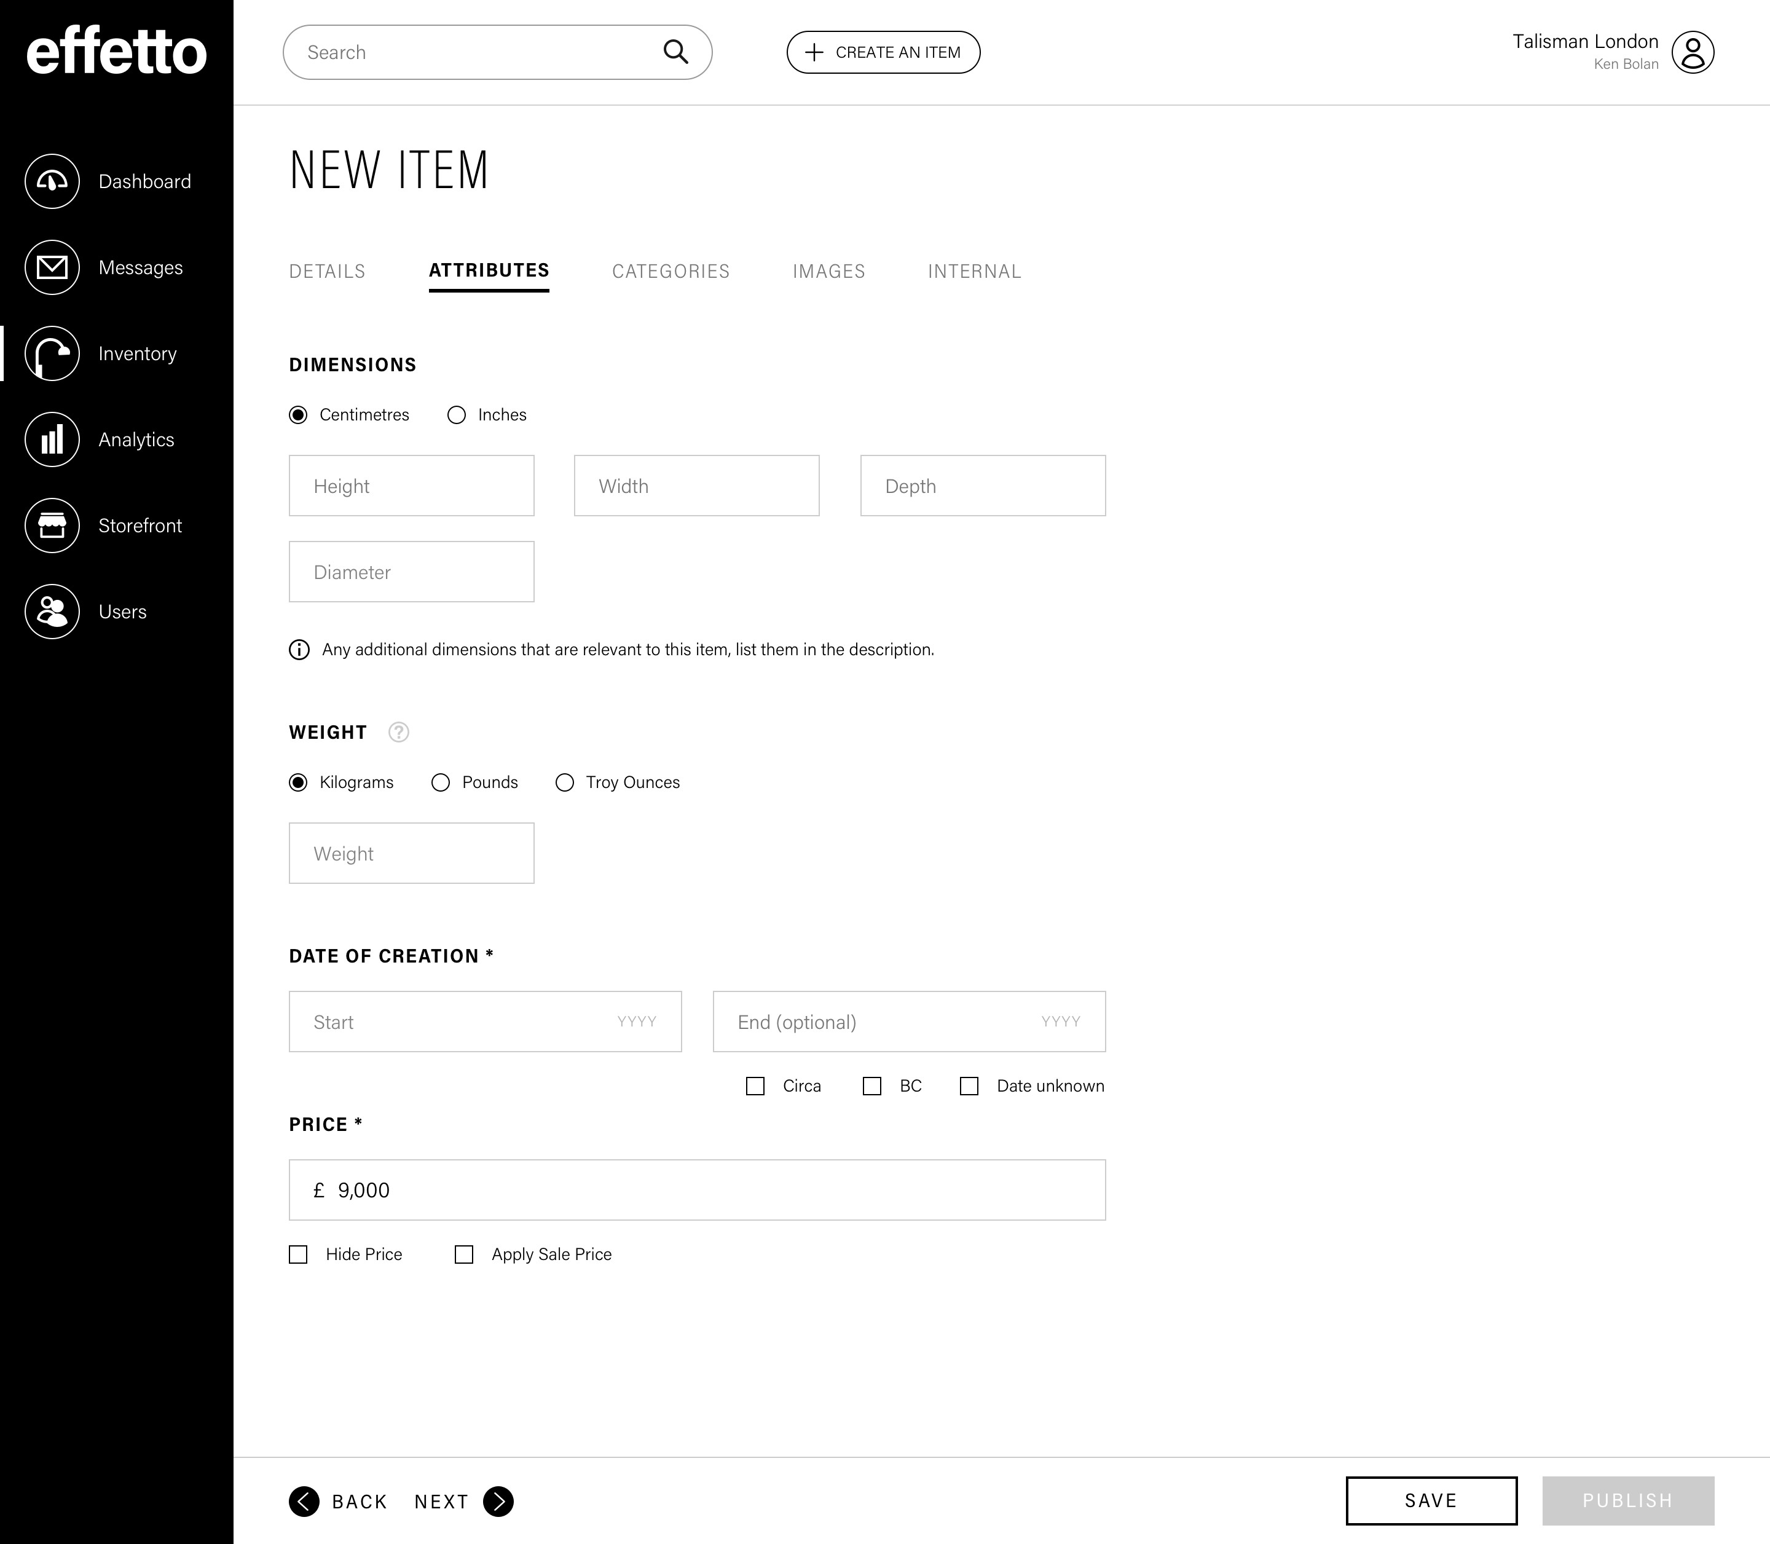This screenshot has width=1770, height=1544.
Task: Select the Pounds radio button
Action: coord(441,782)
